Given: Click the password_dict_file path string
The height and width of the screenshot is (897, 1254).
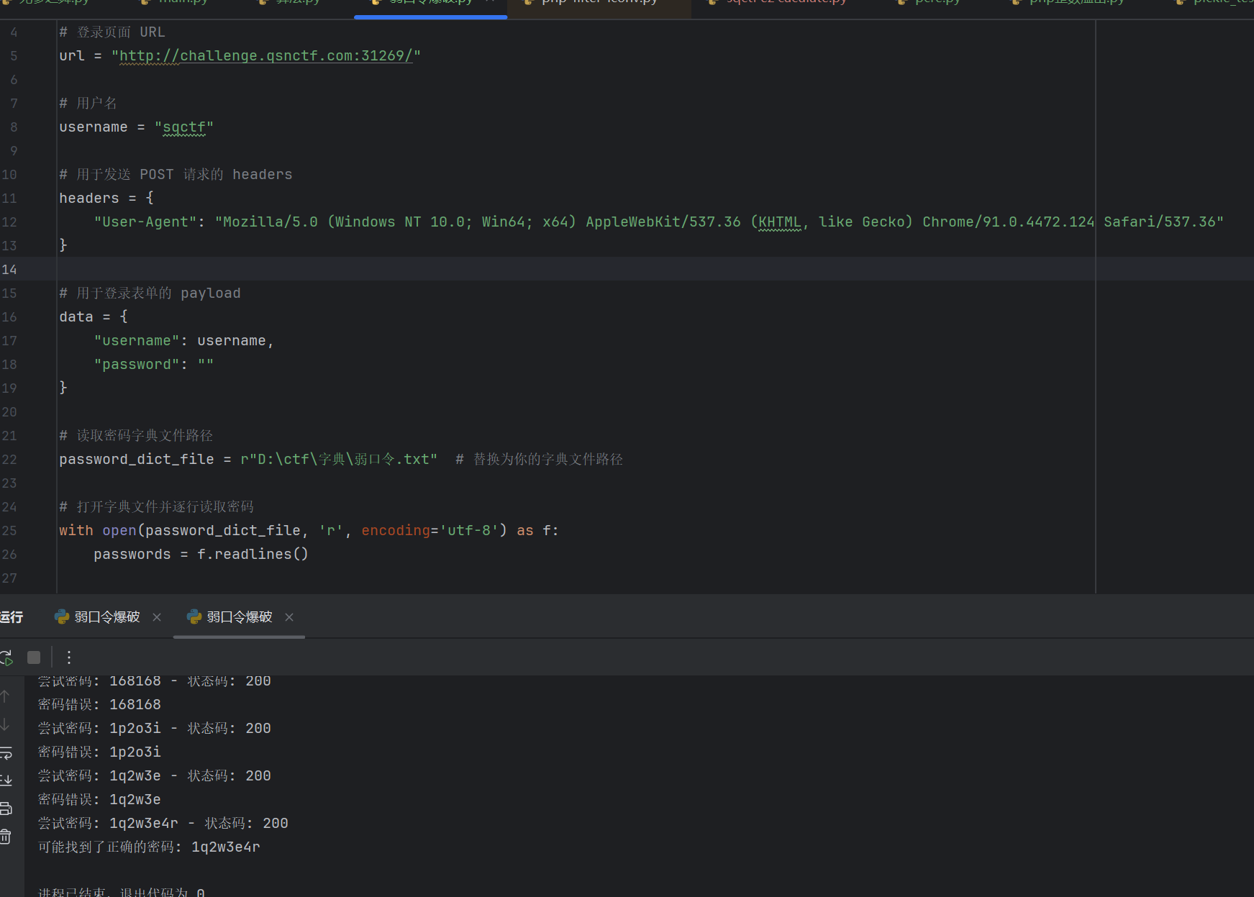Looking at the screenshot, I should tap(339, 459).
